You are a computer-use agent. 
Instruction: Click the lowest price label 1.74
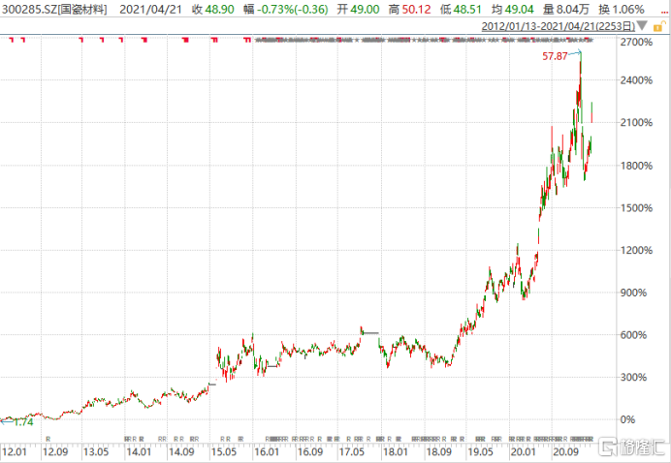(x=23, y=422)
